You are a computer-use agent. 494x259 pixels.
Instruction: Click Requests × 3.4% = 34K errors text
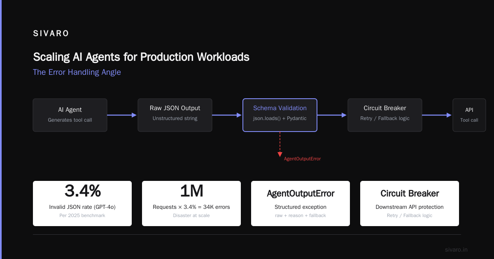point(191,207)
